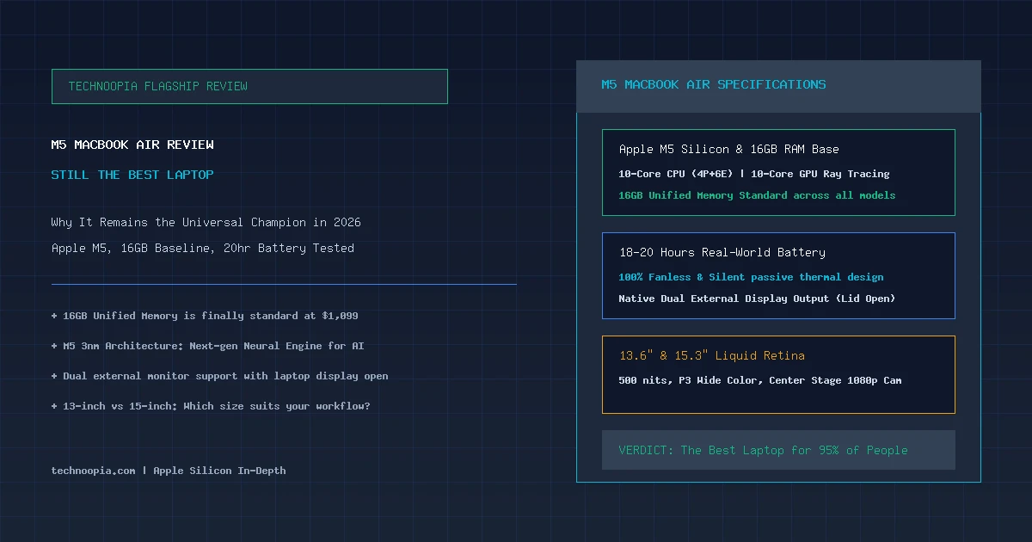The image size is (1032, 542).
Task: Select the 13-inch vs 15-inch workflow bullet
Action: pyautogui.click(x=211, y=406)
